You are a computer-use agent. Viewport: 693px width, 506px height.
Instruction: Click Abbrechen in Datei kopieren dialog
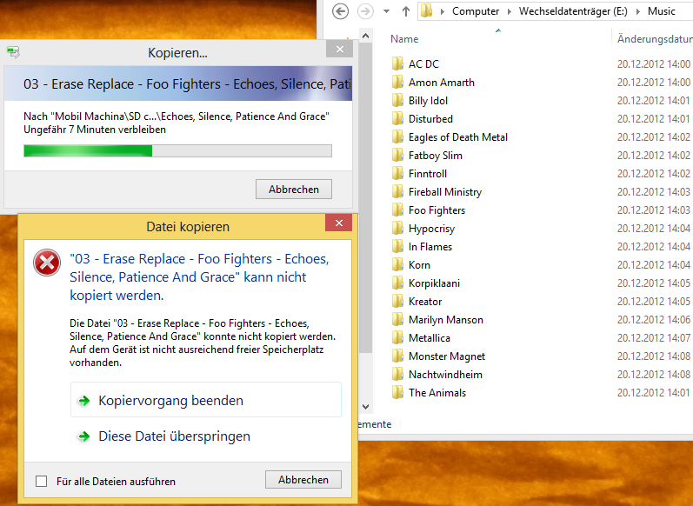click(x=303, y=480)
